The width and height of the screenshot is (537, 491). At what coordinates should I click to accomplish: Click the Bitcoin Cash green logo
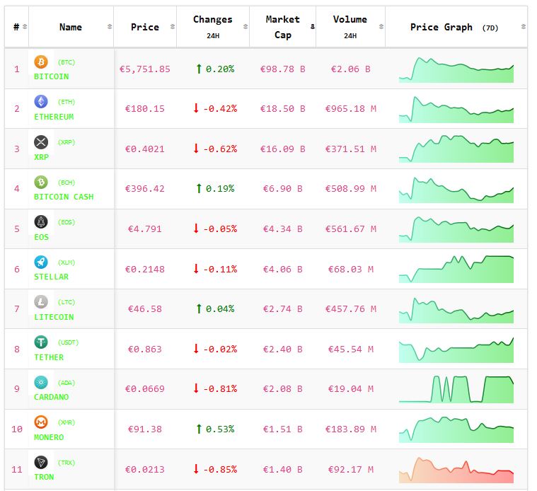click(41, 183)
